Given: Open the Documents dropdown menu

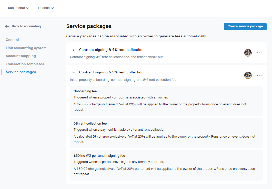Looking at the screenshot, I should [x=18, y=8].
